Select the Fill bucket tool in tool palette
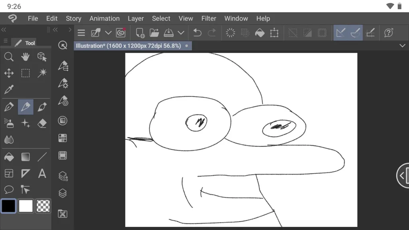409x230 pixels. point(9,157)
